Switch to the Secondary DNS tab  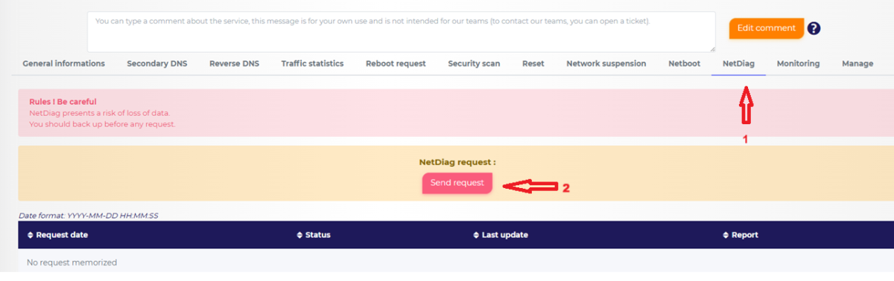click(156, 64)
